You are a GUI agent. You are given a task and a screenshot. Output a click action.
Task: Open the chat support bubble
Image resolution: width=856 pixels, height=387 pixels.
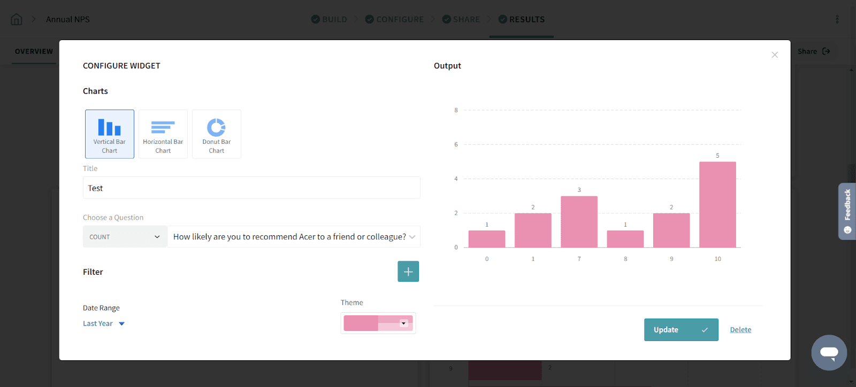click(829, 353)
